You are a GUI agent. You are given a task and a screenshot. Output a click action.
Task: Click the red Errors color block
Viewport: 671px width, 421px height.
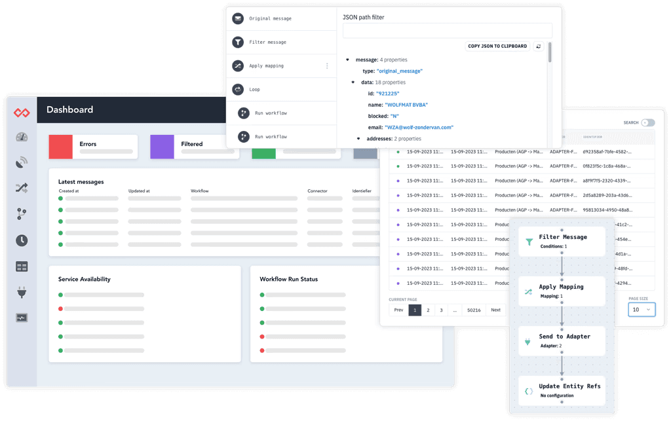pos(61,147)
